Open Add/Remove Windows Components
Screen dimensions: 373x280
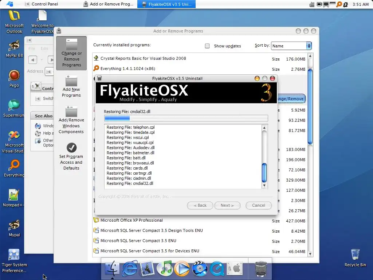(x=71, y=120)
